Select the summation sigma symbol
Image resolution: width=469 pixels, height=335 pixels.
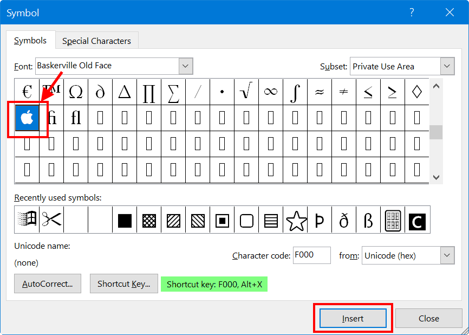point(173,92)
